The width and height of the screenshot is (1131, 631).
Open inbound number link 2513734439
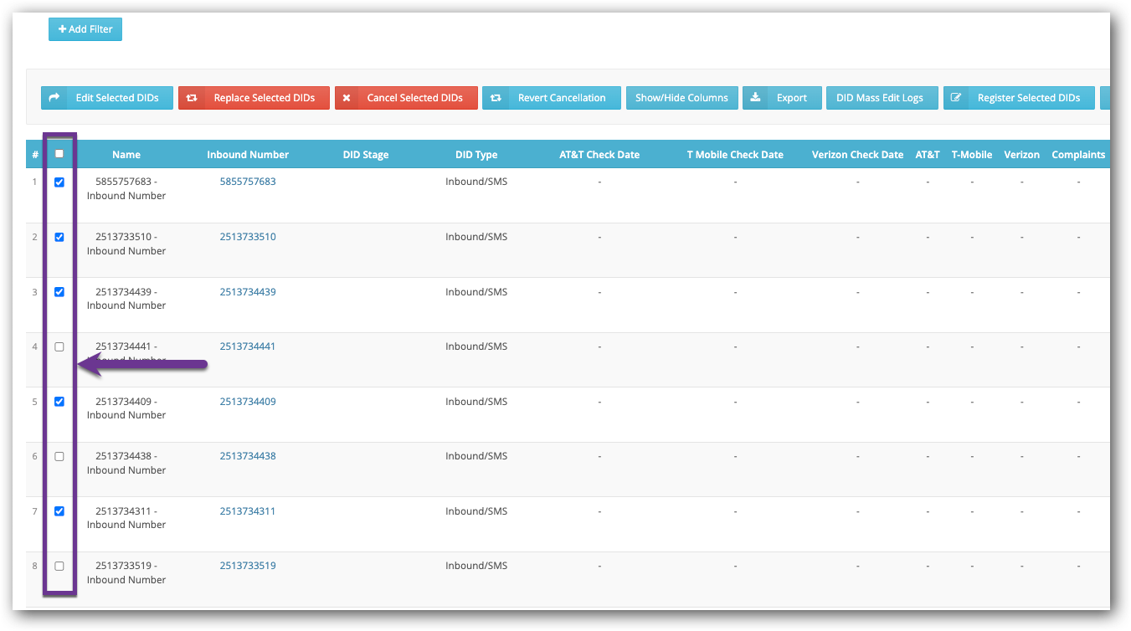[248, 292]
